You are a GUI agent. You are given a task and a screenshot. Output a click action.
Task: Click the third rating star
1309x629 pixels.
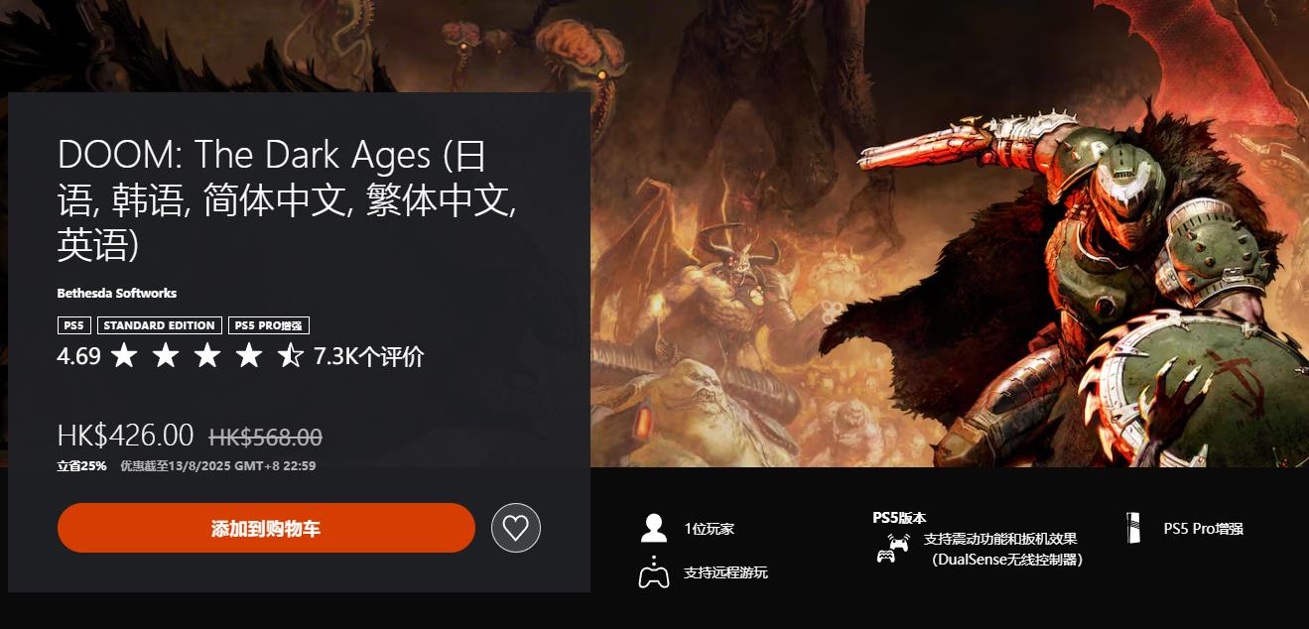206,355
